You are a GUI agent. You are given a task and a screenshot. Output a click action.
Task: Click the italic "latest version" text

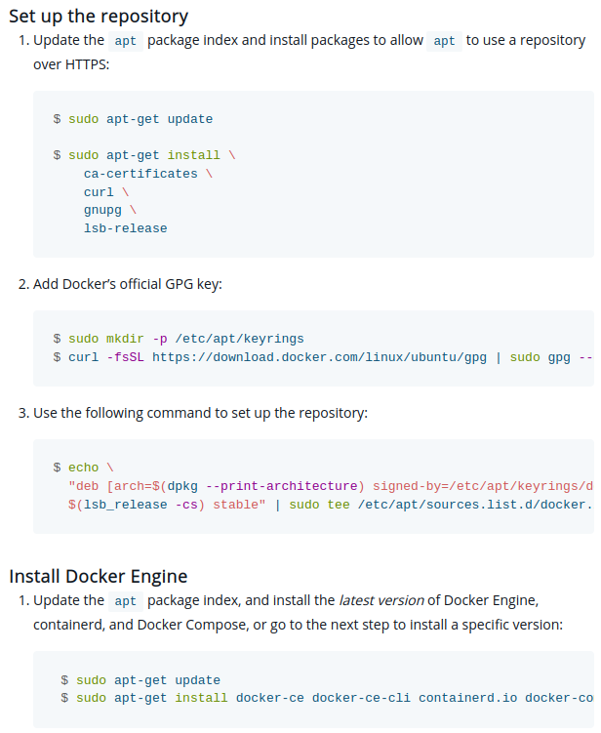click(381, 600)
